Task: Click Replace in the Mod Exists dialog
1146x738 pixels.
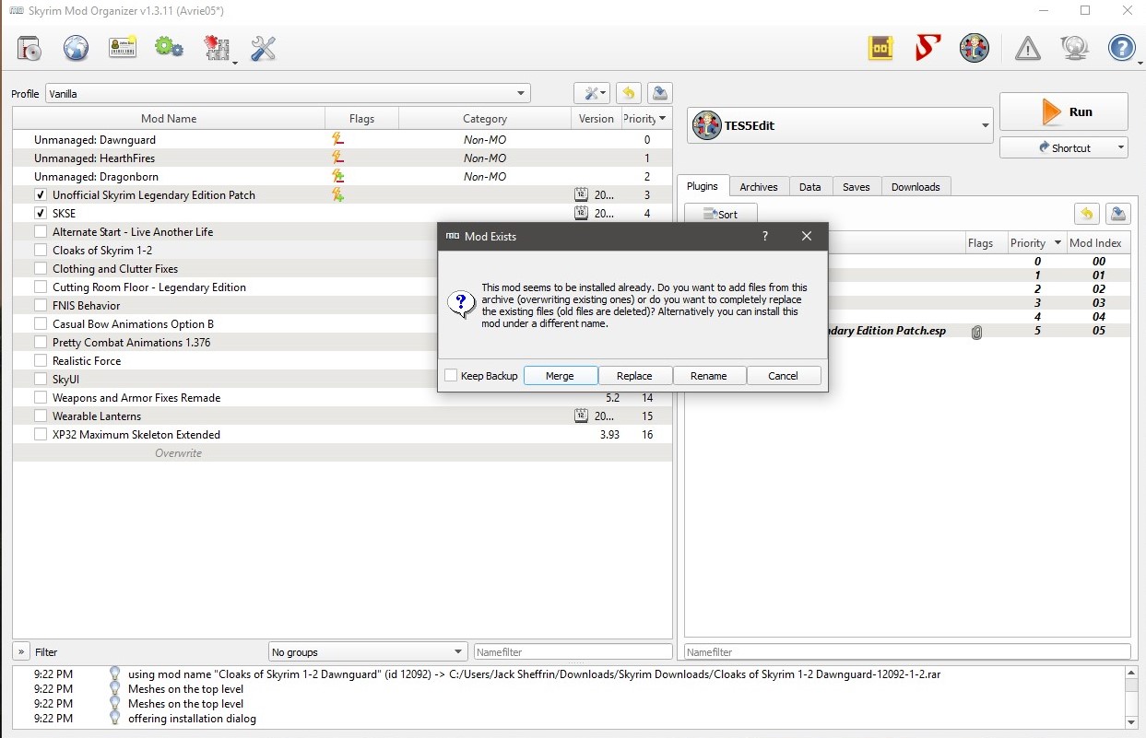Action: click(634, 376)
